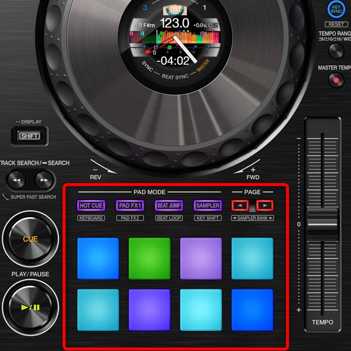The height and width of the screenshot is (351, 351).
Task: Tap the light cyan bottom-row third pad
Action: click(201, 310)
